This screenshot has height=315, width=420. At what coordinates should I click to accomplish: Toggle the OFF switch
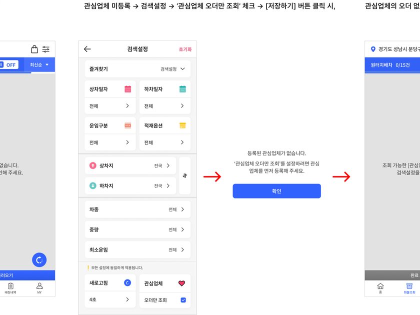coord(9,65)
